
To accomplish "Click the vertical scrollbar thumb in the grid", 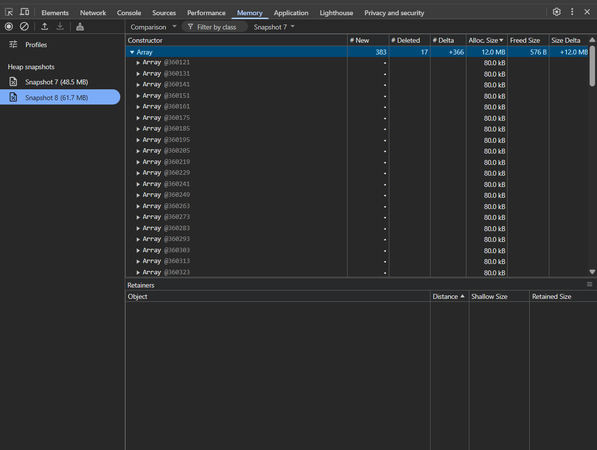I will pyautogui.click(x=592, y=66).
